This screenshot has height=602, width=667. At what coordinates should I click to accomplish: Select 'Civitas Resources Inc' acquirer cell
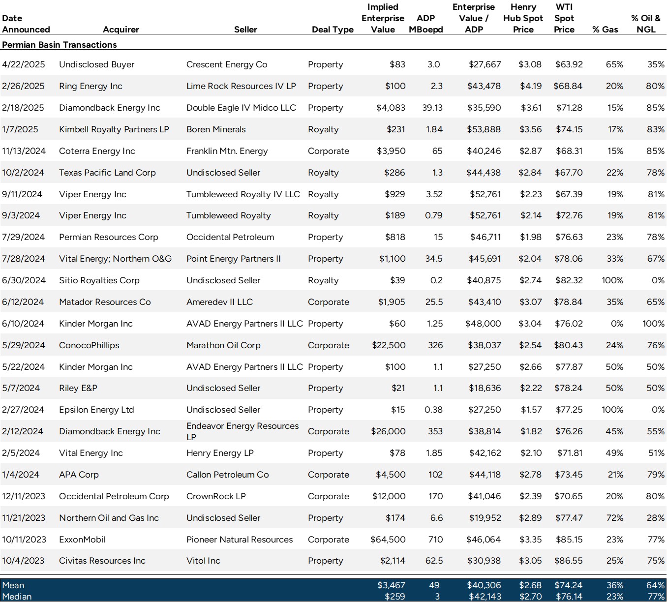click(x=102, y=561)
